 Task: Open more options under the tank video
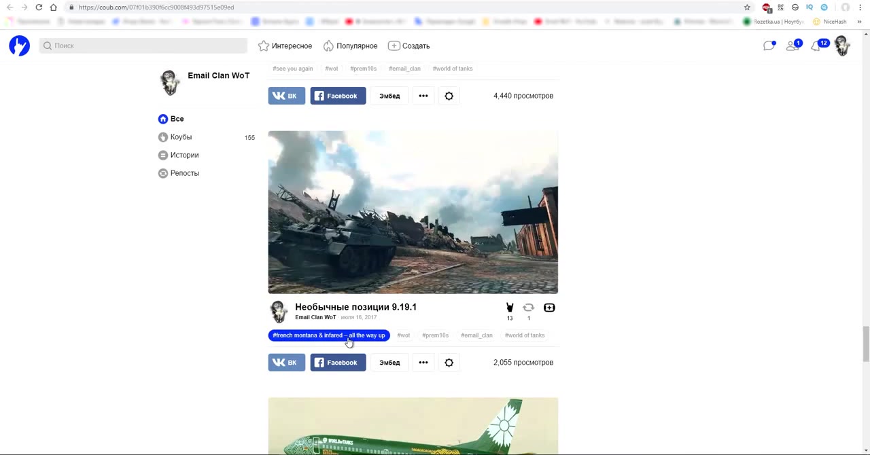[423, 363]
